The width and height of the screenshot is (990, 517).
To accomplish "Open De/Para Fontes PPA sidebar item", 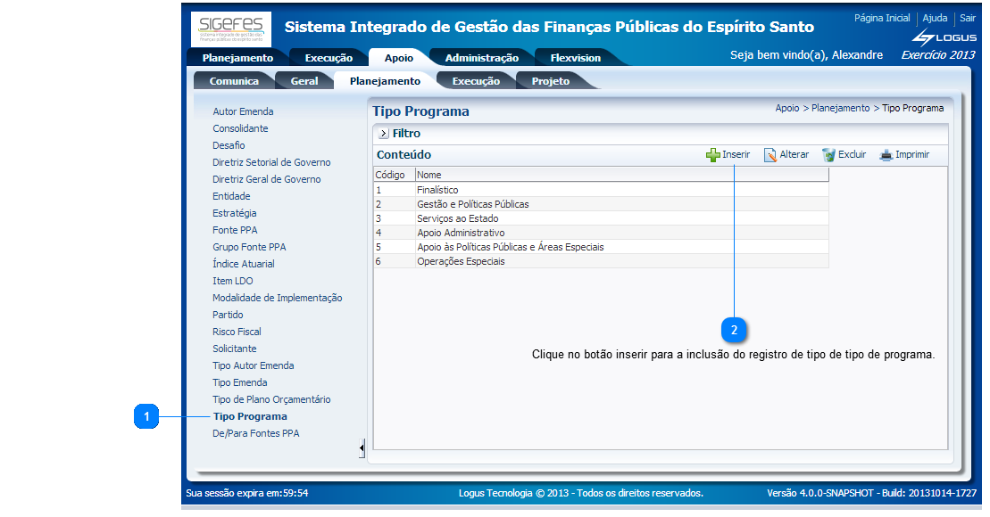I will [255, 433].
